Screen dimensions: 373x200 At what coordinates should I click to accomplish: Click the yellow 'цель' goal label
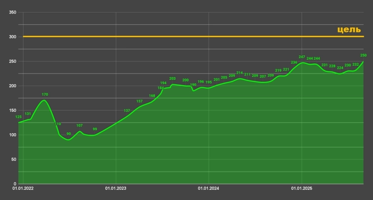pos(349,29)
